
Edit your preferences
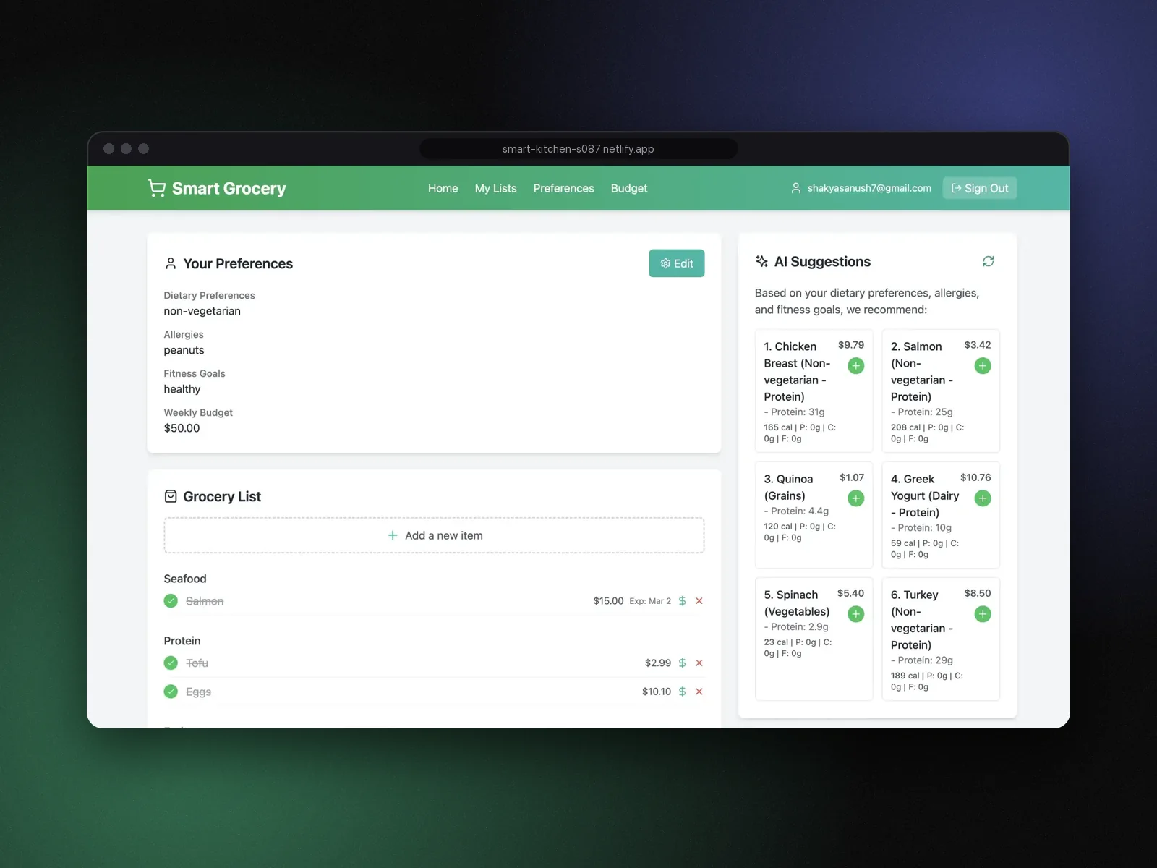coord(676,263)
